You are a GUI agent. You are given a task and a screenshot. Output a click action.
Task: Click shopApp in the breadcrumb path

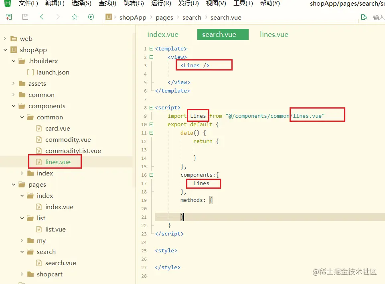133,17
